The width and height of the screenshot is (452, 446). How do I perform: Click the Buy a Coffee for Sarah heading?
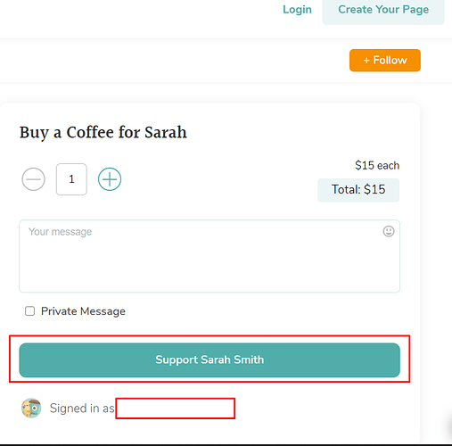tap(103, 133)
